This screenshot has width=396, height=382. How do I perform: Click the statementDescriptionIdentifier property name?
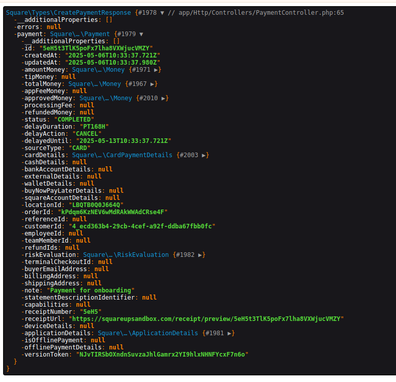(x=79, y=298)
